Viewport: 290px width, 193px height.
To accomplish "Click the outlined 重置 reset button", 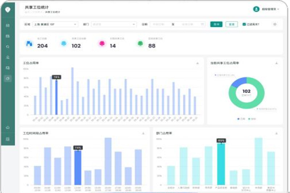I will pyautogui.click(x=231, y=24).
